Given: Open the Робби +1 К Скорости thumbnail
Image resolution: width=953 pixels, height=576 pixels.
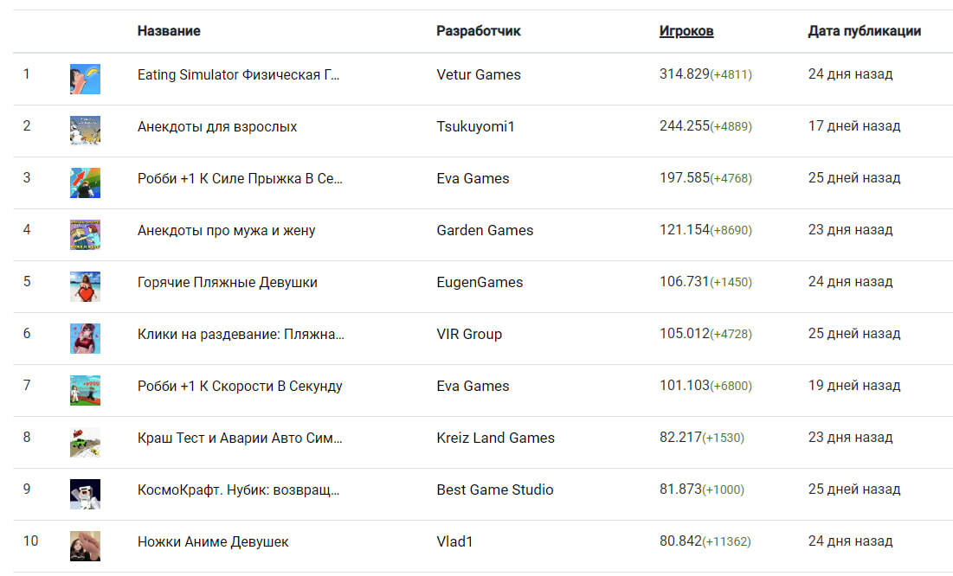Looking at the screenshot, I should point(85,390).
